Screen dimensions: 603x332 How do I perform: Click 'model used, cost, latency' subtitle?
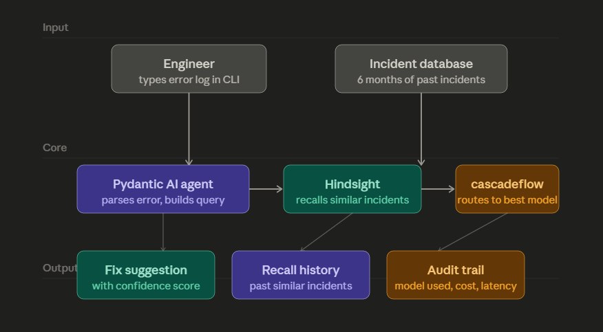[x=456, y=286]
